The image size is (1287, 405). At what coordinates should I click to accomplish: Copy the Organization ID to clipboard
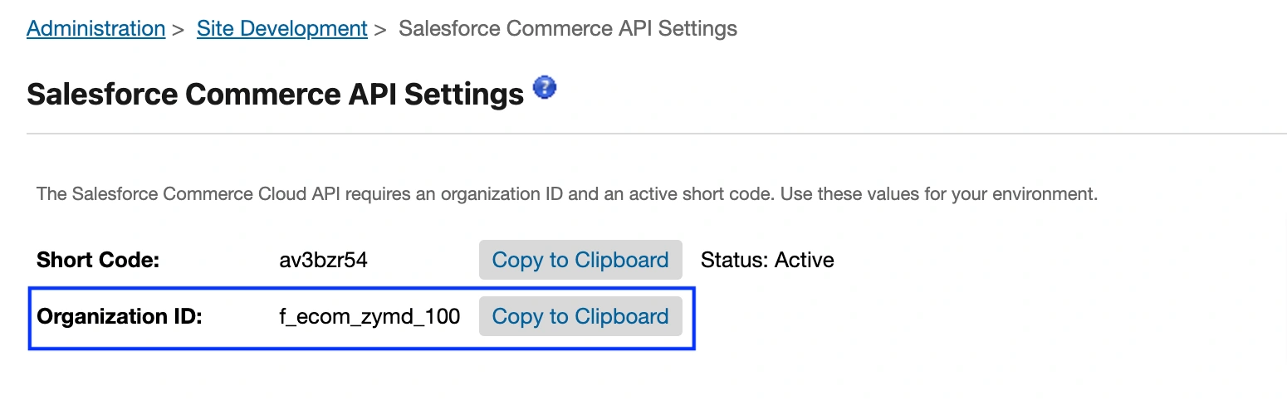(580, 316)
